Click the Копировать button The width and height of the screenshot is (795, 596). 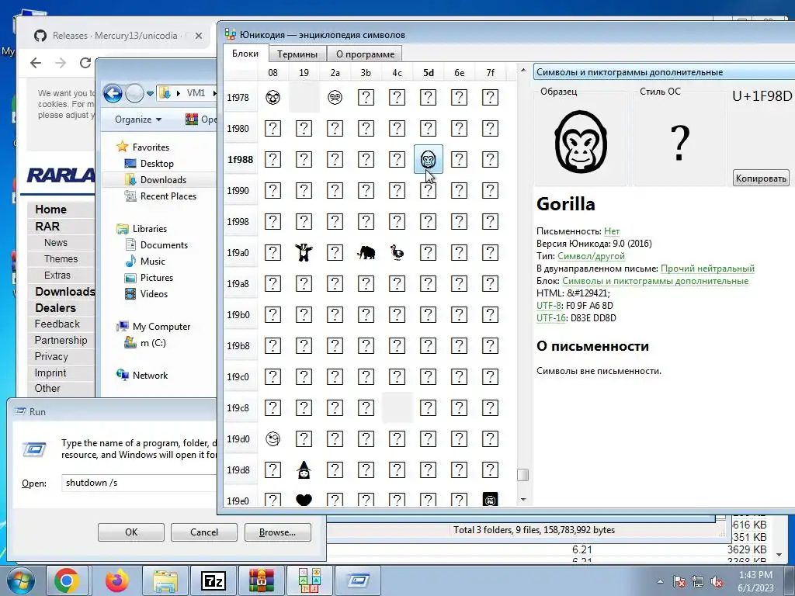761,178
